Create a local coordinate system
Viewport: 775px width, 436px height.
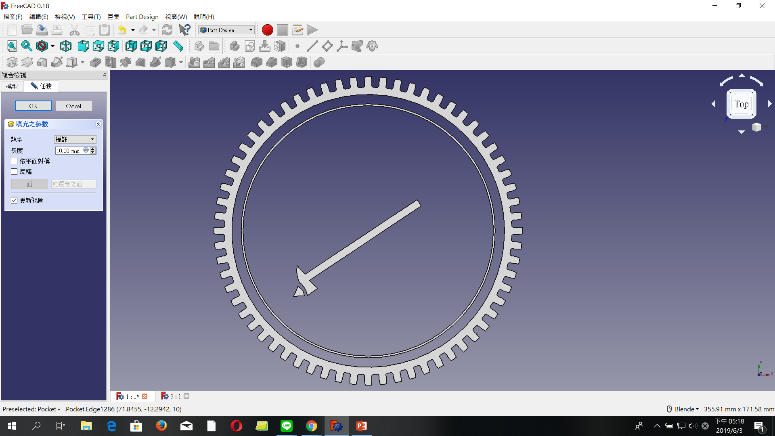342,46
